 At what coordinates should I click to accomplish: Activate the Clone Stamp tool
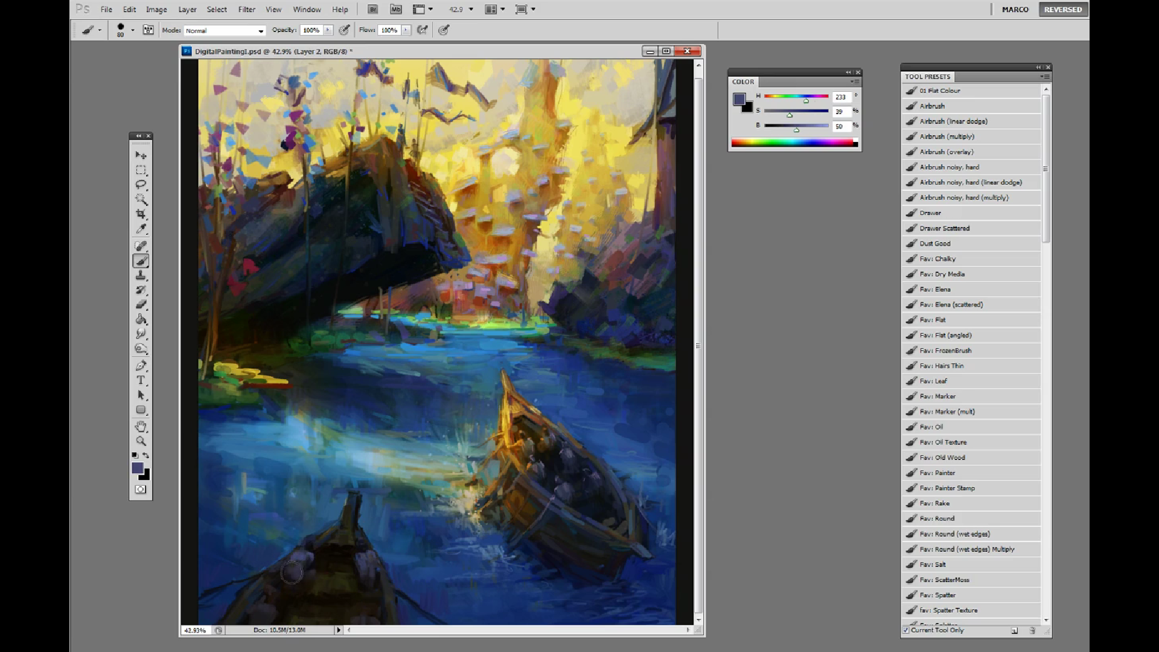(141, 275)
